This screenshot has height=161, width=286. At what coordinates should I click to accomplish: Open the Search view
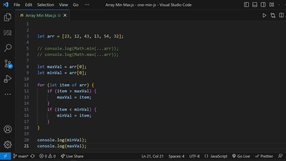point(8,48)
